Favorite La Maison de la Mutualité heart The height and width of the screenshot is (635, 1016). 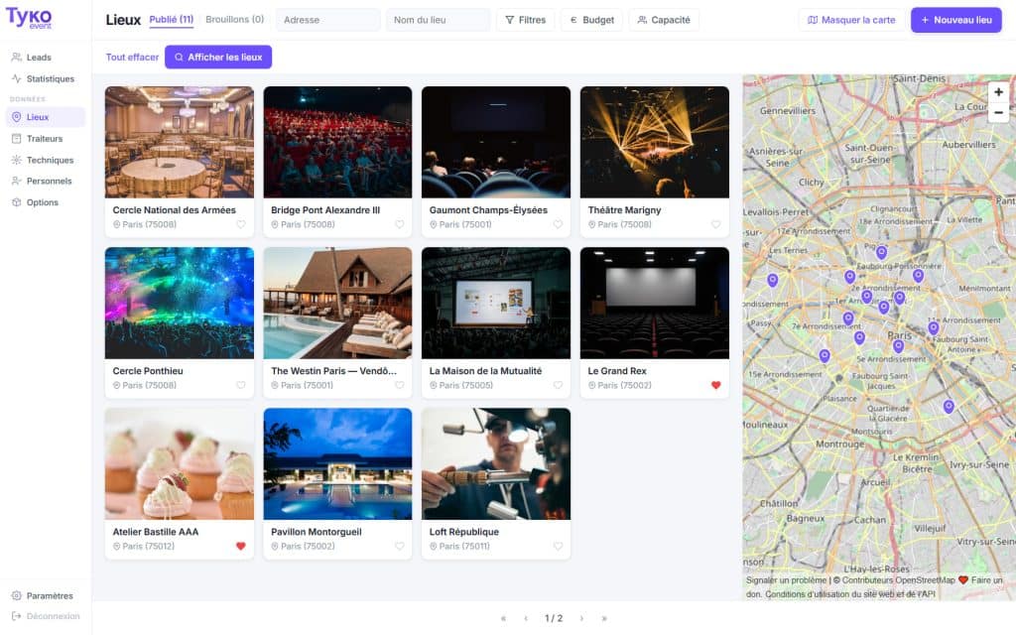coord(558,385)
